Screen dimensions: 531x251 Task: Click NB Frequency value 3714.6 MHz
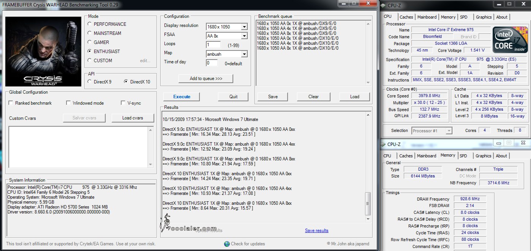pos(498,183)
